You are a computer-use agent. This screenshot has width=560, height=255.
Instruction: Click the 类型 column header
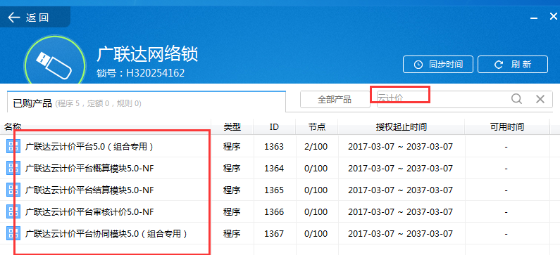tap(232, 126)
